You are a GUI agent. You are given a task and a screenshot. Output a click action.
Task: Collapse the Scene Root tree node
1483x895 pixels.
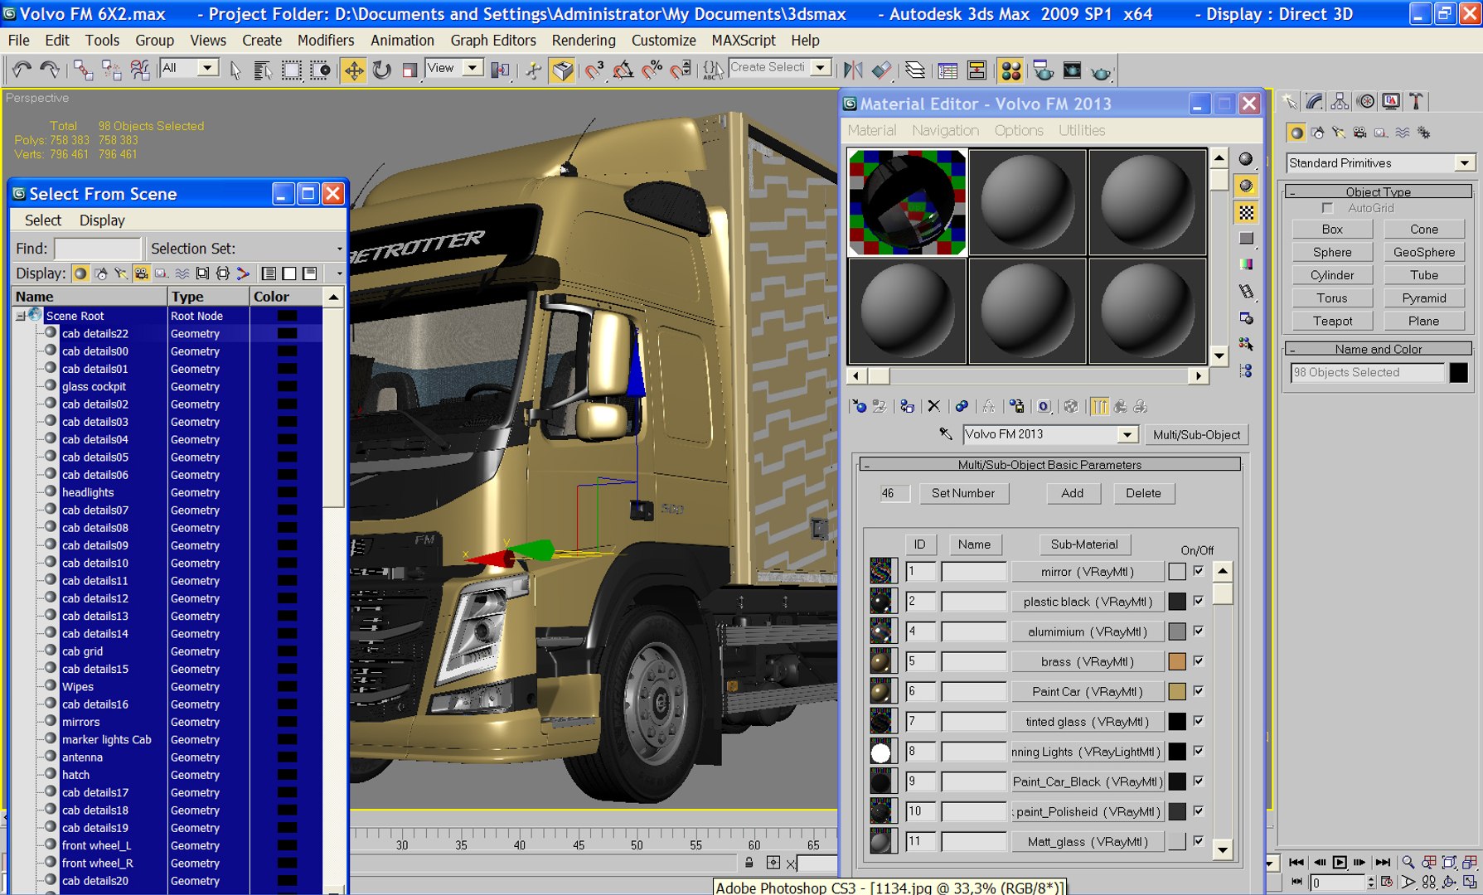click(21, 316)
